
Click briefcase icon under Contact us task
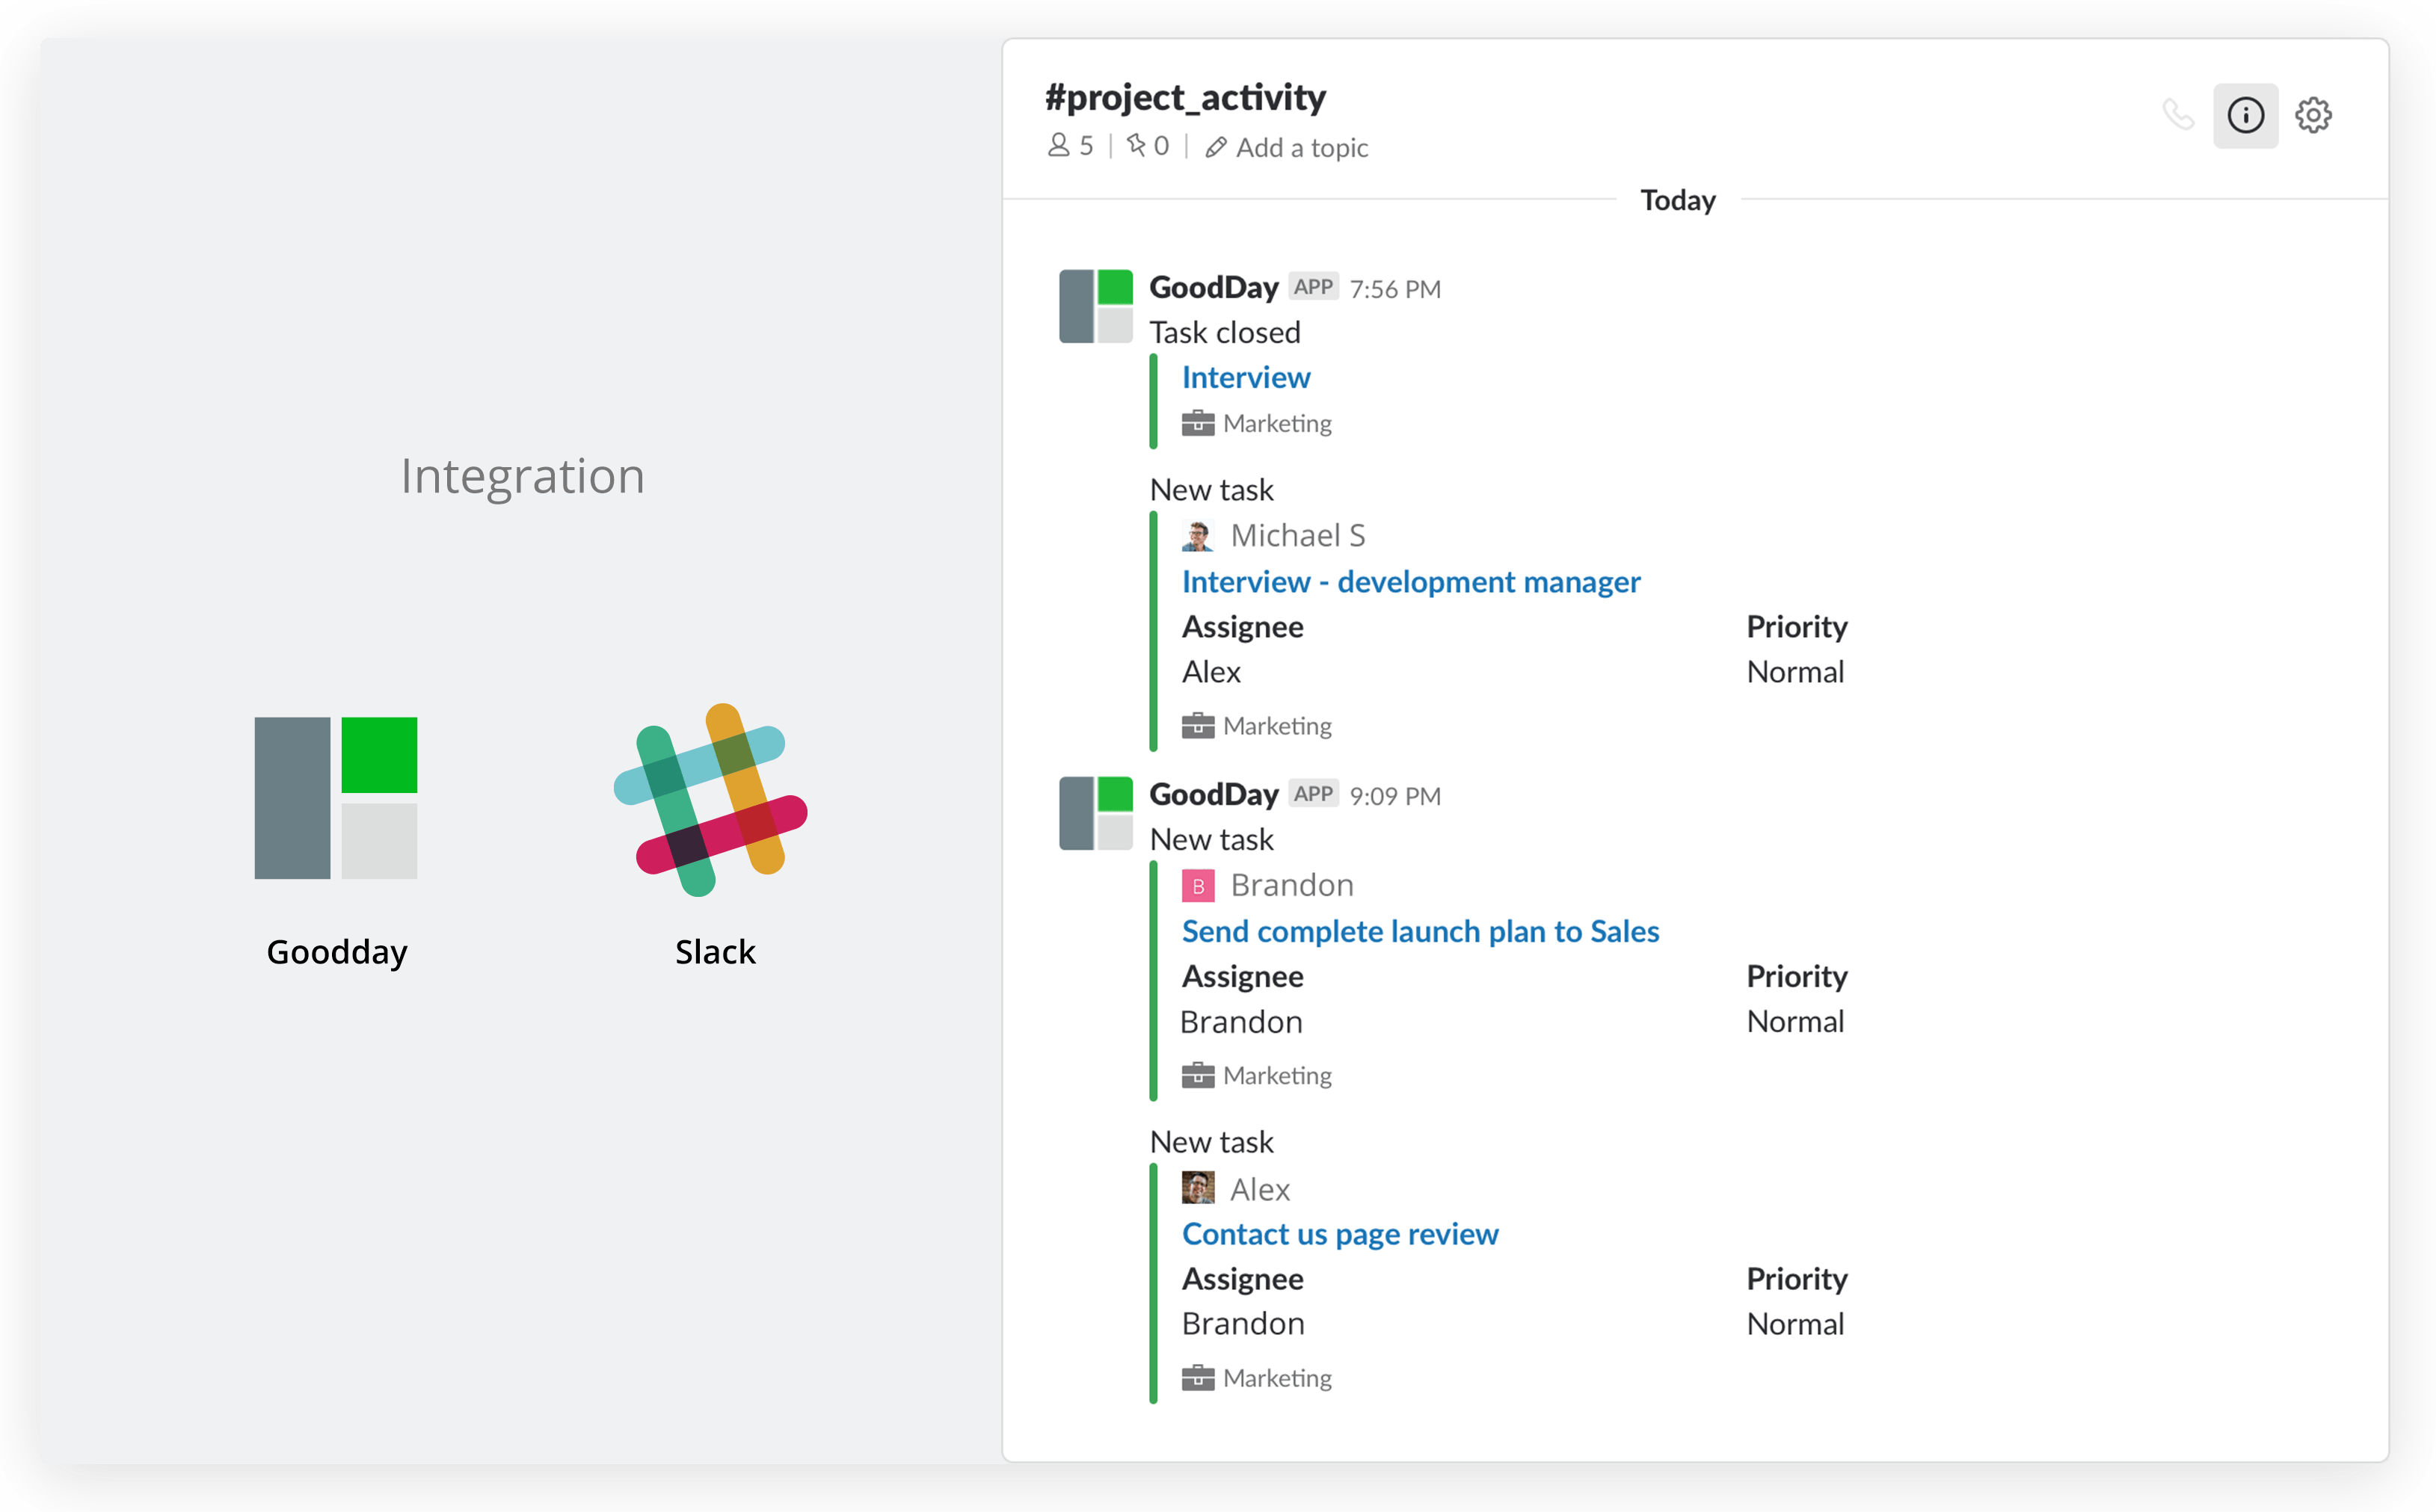tap(1198, 1378)
